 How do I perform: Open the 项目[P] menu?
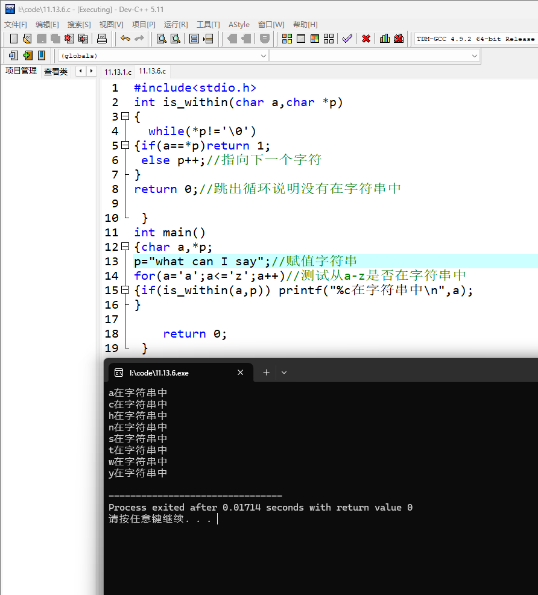point(144,25)
